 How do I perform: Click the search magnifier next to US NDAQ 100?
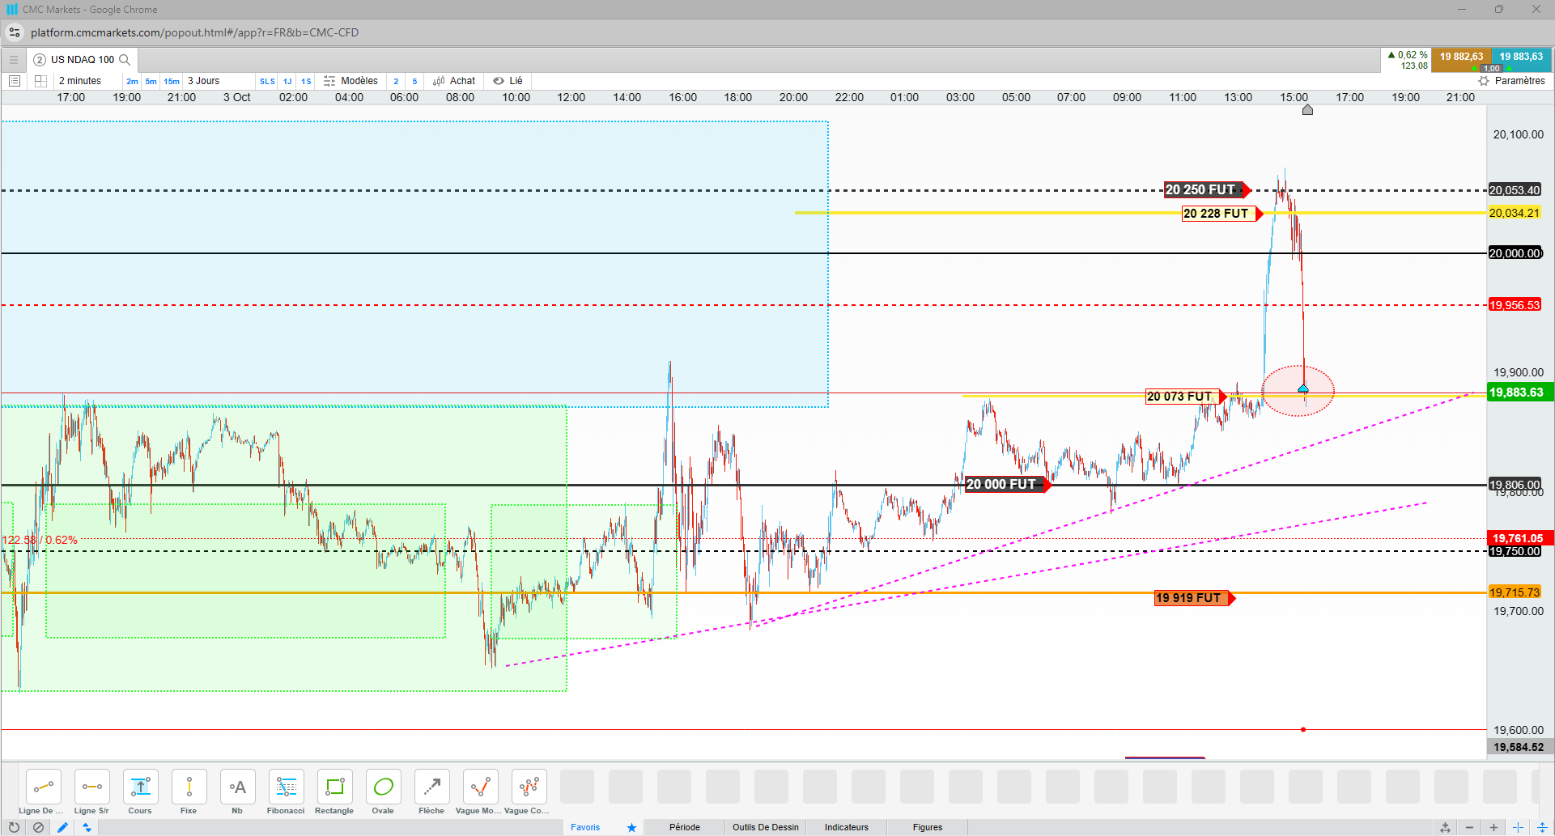tap(125, 60)
